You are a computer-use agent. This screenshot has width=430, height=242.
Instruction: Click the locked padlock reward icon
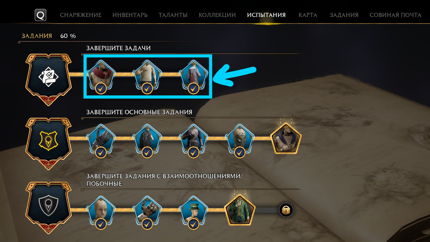click(286, 210)
